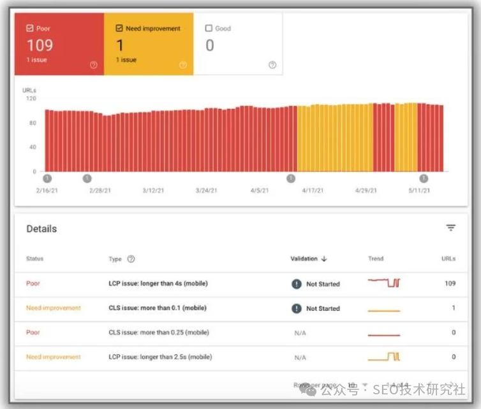Screen dimensions: 481x409
Task: Click the help icon beside Type column header
Action: click(131, 259)
